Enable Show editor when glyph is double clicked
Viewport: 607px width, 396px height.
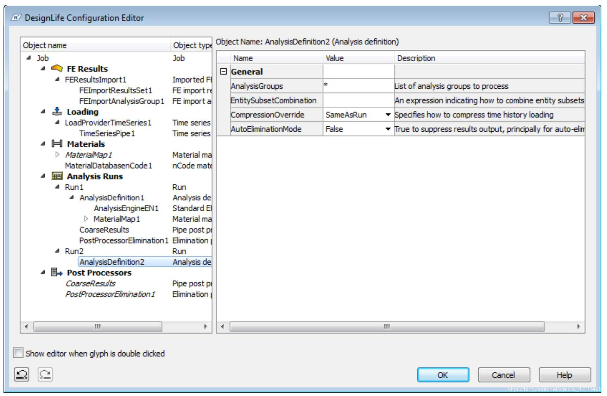pyautogui.click(x=18, y=353)
